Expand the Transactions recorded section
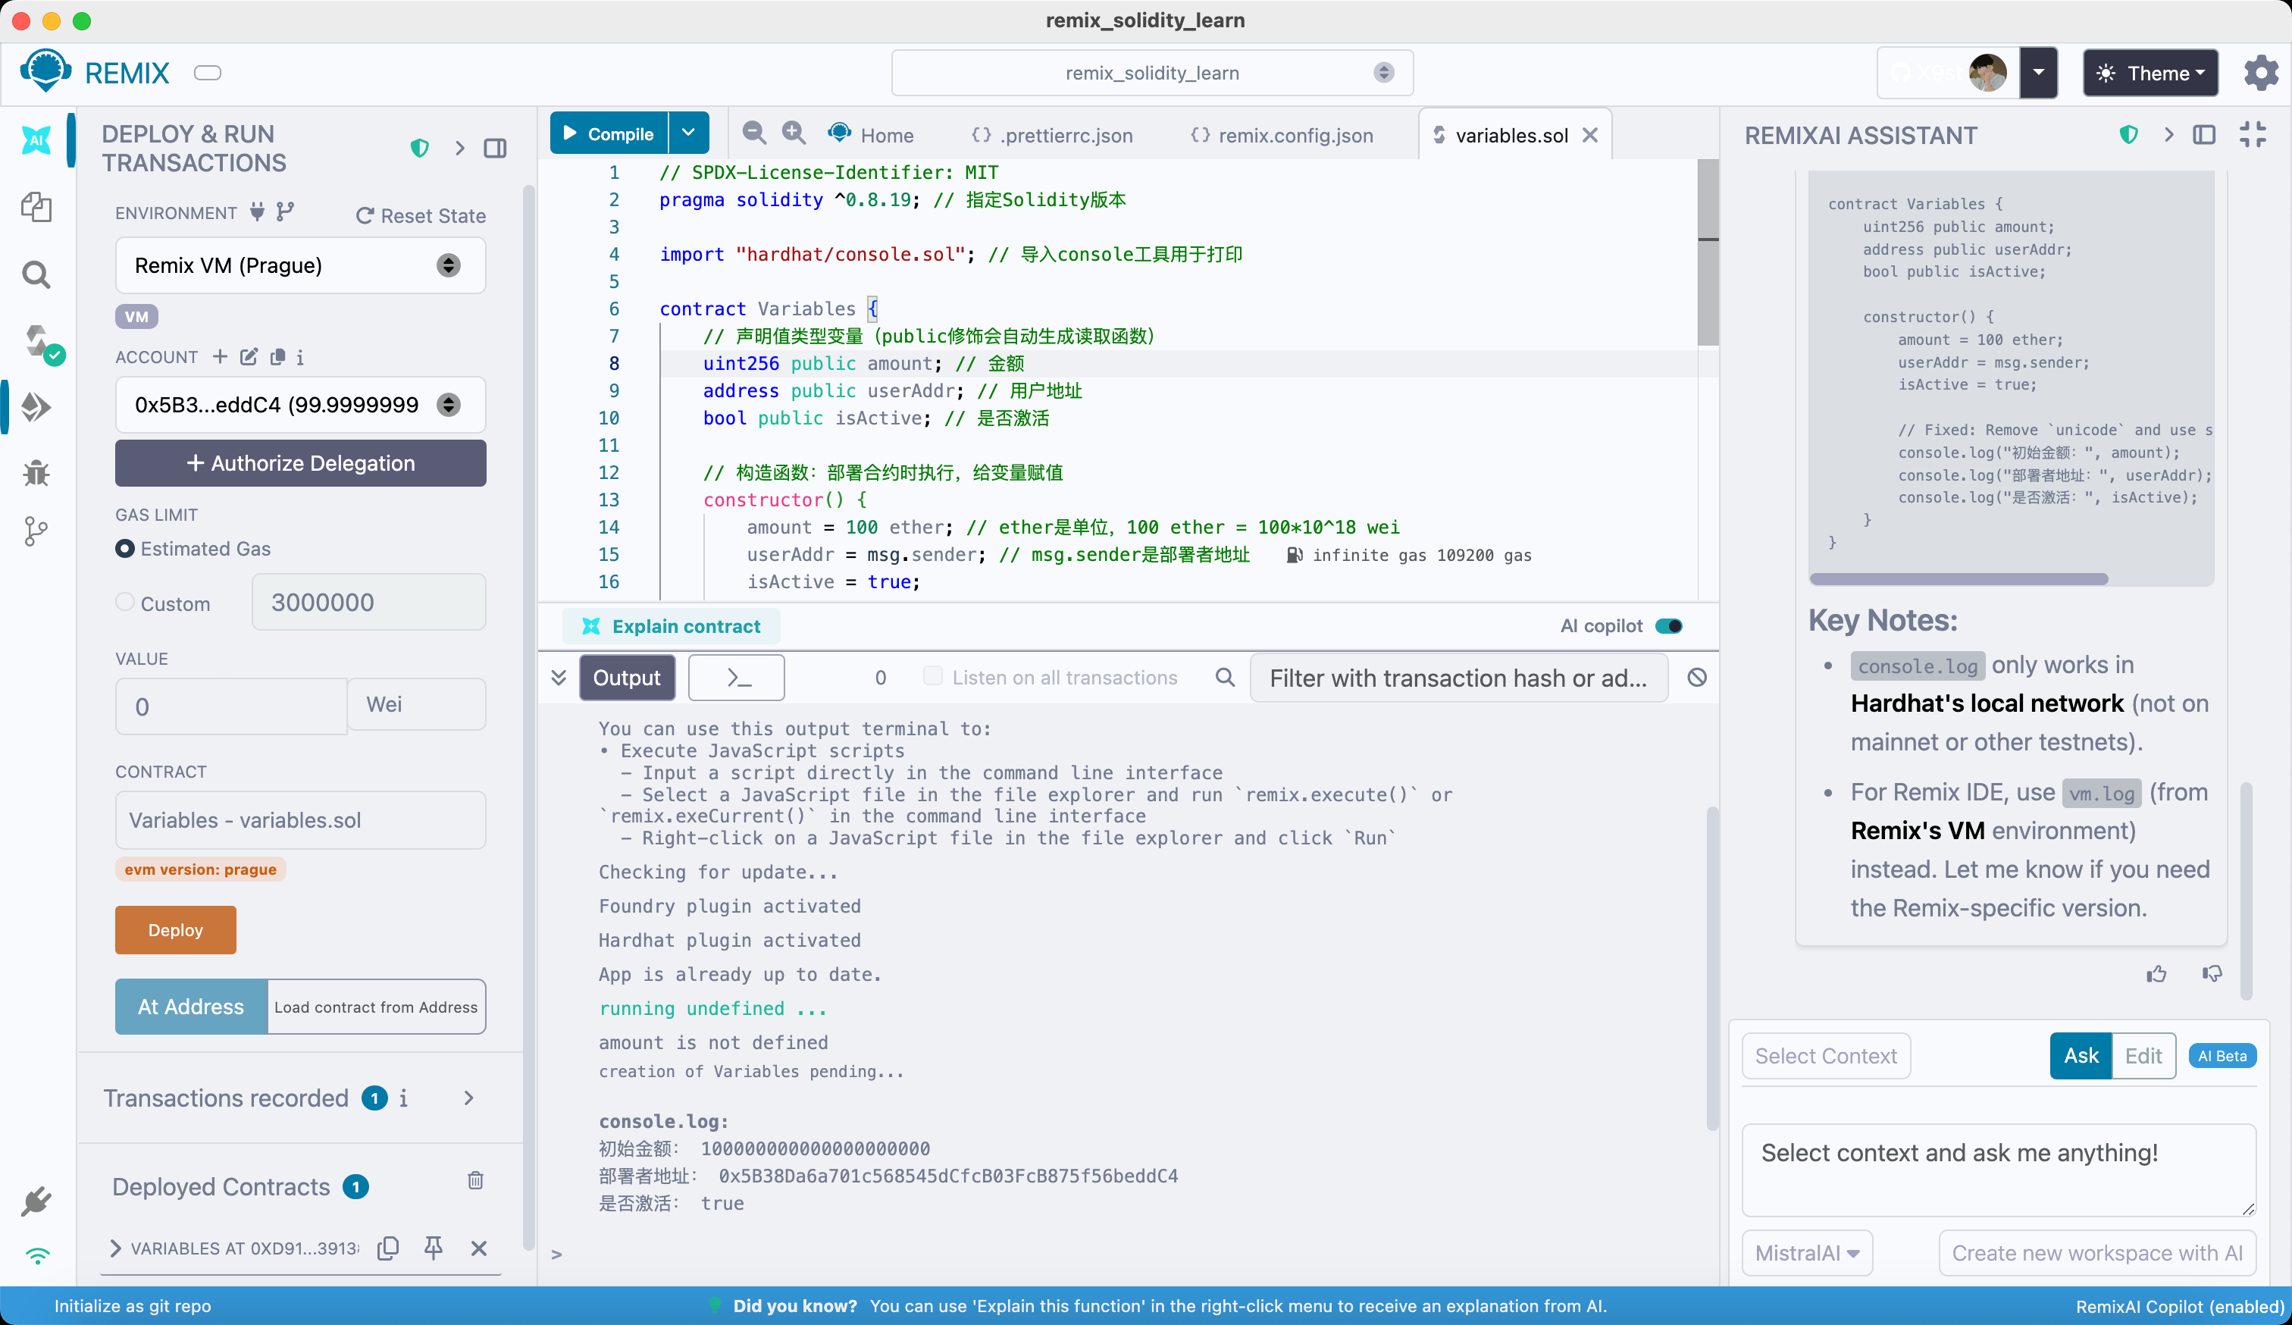Screen dimensions: 2292x1325 click(468, 1098)
